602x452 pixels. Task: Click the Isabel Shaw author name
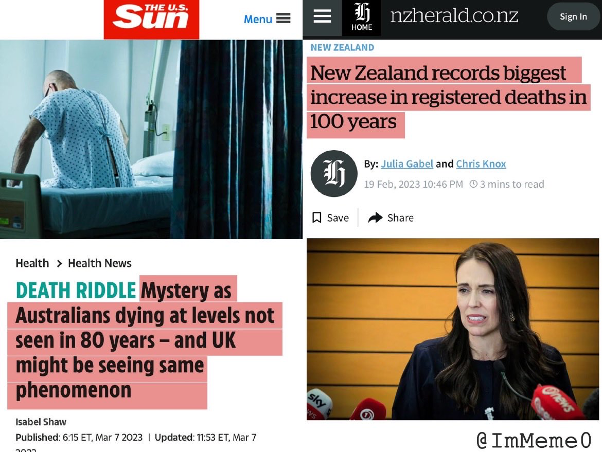(x=41, y=422)
